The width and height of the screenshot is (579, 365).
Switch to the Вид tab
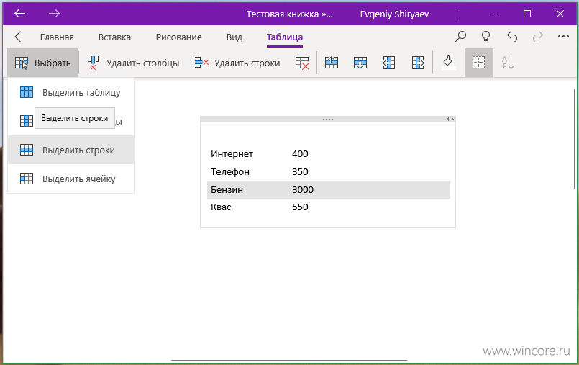pos(234,37)
